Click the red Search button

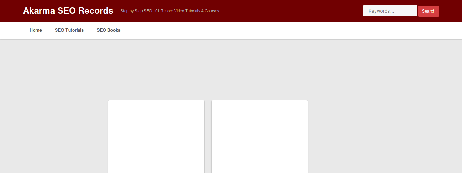(x=428, y=11)
